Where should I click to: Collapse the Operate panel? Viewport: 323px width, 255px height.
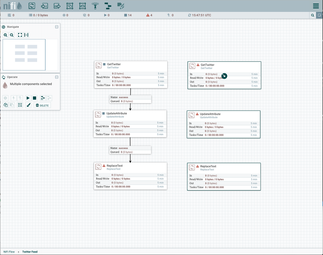coord(57,77)
